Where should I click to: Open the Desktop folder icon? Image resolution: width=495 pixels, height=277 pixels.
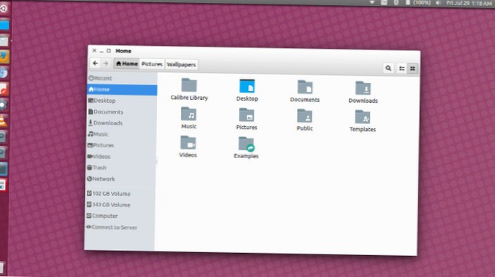pyautogui.click(x=247, y=86)
